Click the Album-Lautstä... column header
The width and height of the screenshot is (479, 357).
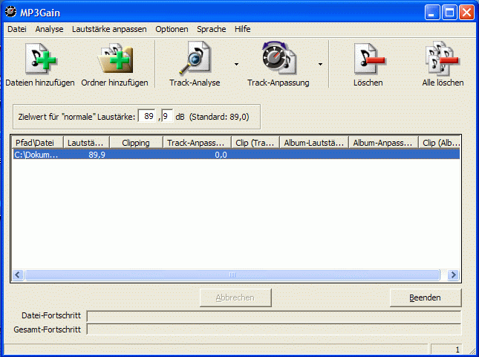[314, 143]
